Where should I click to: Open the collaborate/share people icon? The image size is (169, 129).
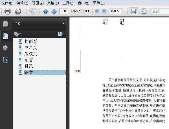(x=17, y=11)
